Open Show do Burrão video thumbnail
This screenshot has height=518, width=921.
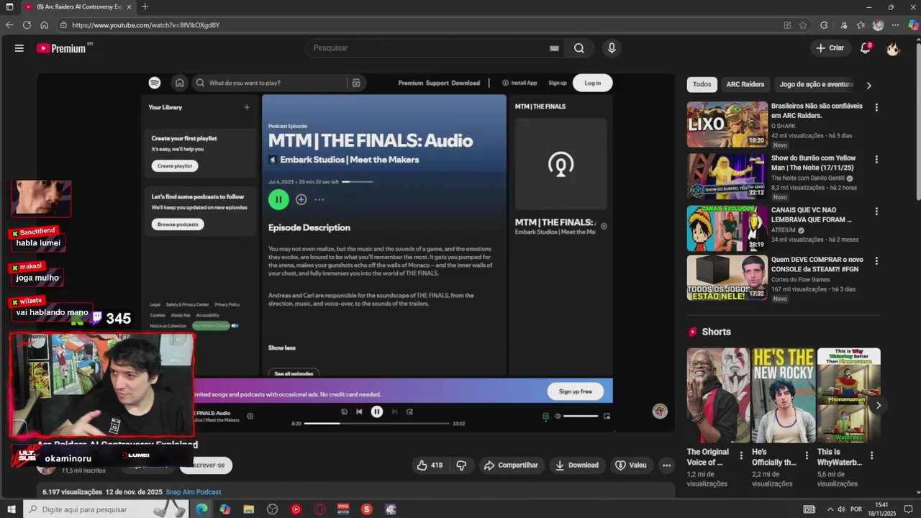pyautogui.click(x=727, y=176)
